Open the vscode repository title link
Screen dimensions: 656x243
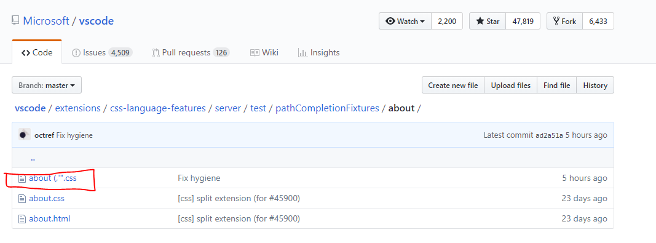(x=97, y=20)
